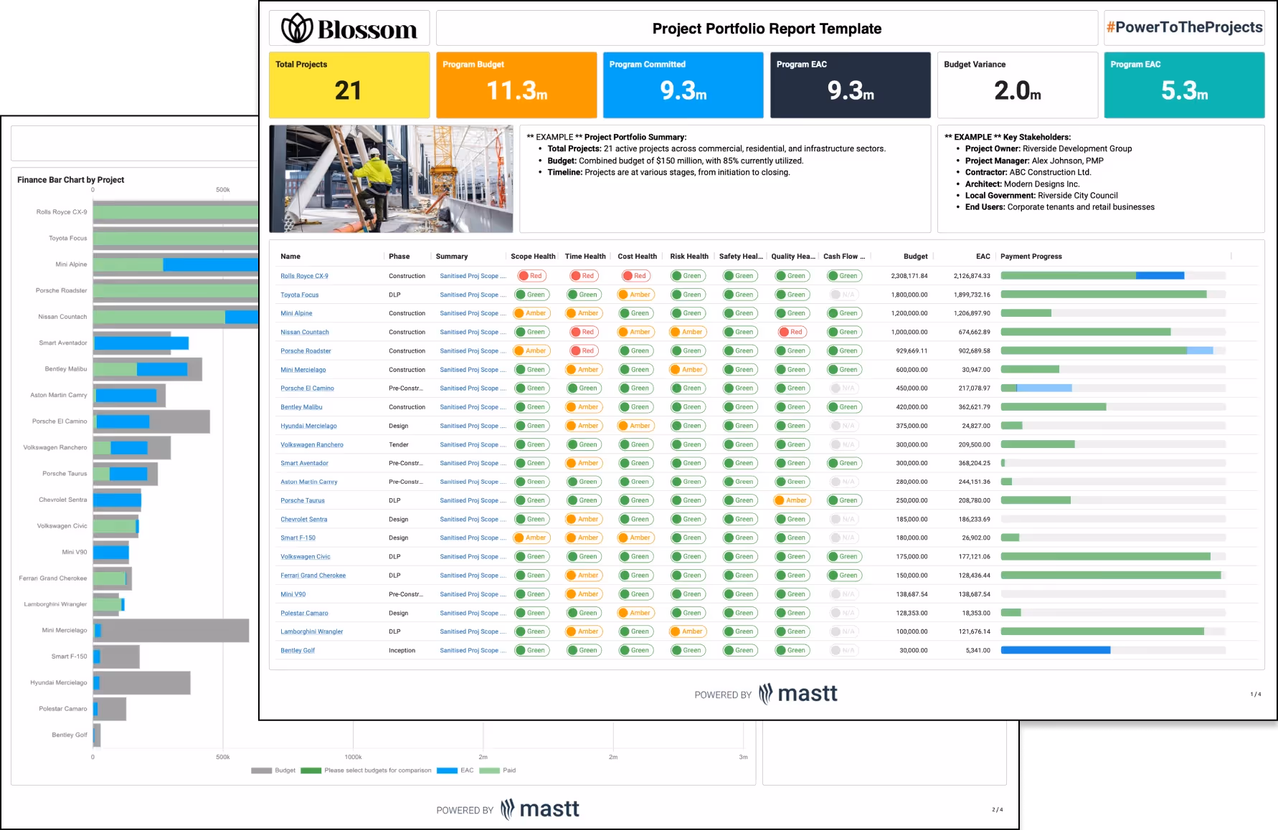Image resolution: width=1278 pixels, height=830 pixels.
Task: Click the Amber quality health badge for Porsche Taurus
Action: tap(792, 500)
